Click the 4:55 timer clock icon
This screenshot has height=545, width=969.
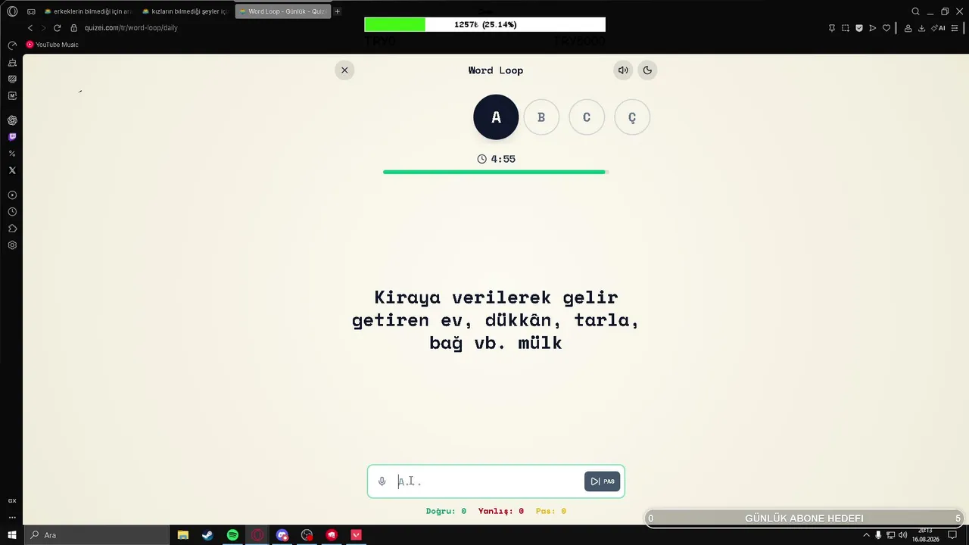point(482,159)
